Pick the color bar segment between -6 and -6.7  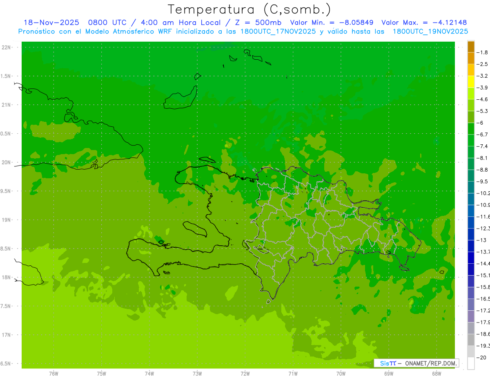coord(471,128)
